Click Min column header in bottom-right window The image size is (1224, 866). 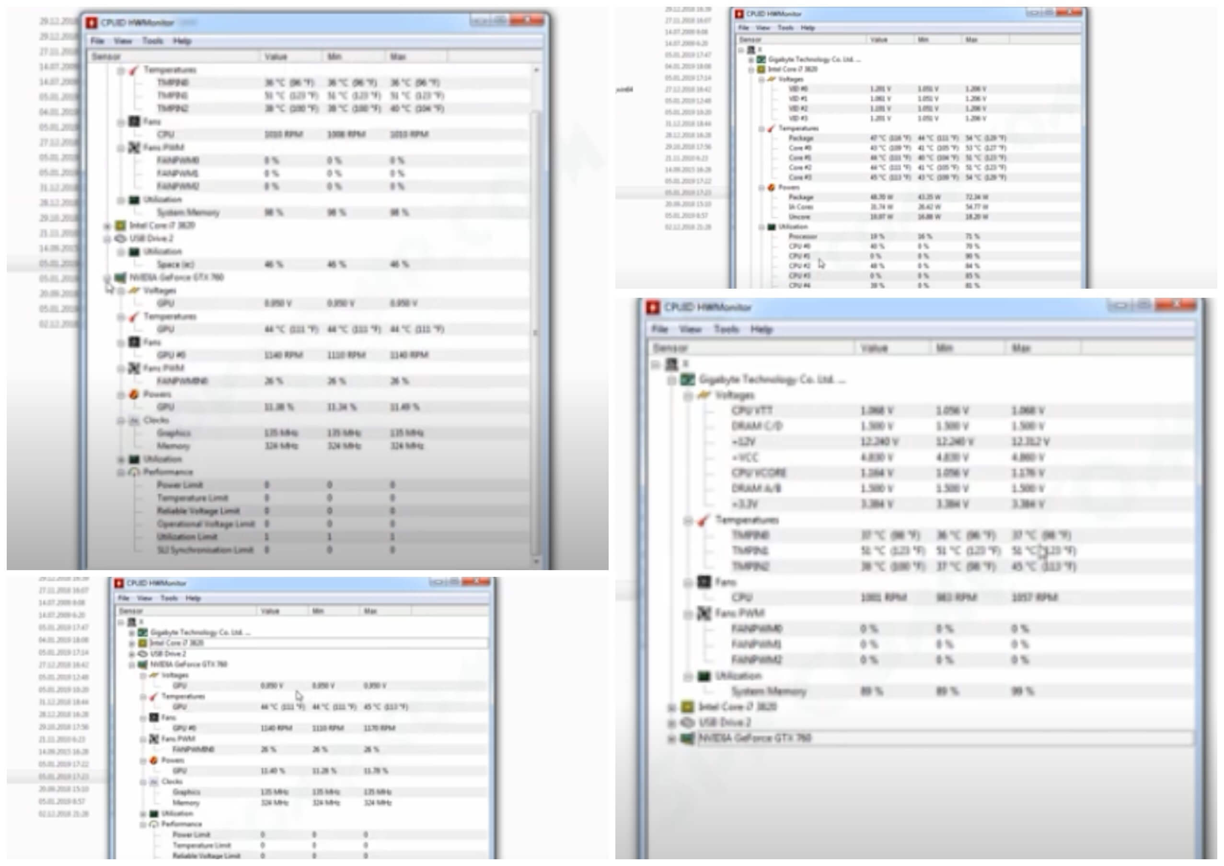coord(968,348)
